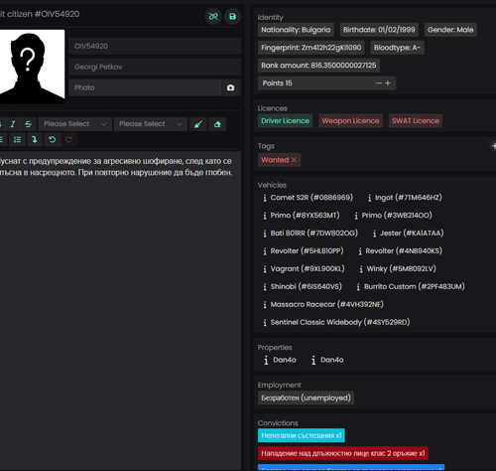Open the Please Select dropdown next to broom icon

[150, 124]
